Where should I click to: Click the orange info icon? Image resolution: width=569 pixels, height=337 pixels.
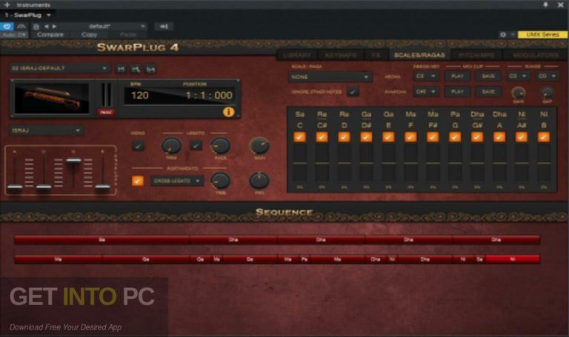(x=227, y=113)
